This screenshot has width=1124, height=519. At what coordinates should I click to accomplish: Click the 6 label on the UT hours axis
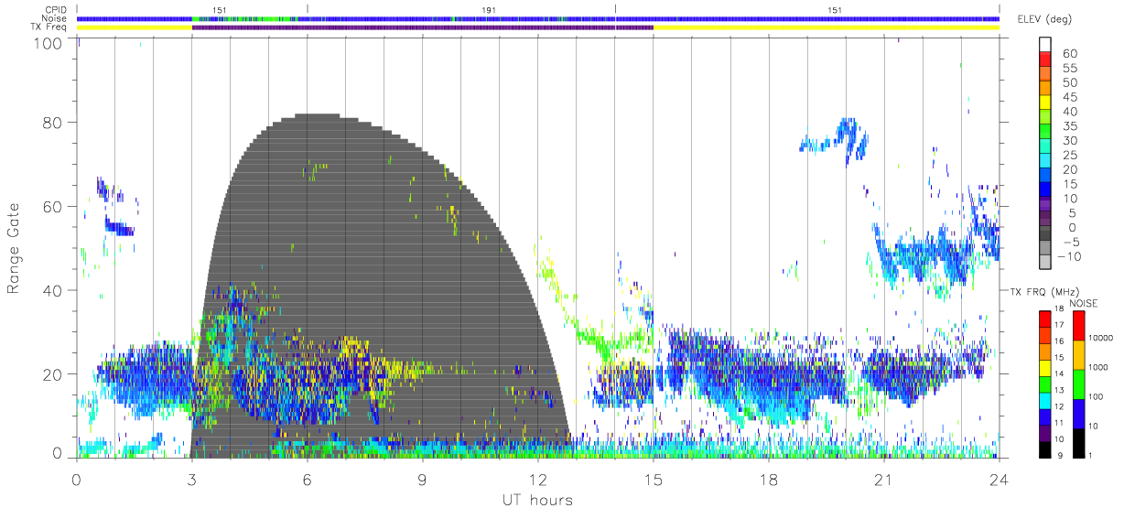pyautogui.click(x=307, y=479)
